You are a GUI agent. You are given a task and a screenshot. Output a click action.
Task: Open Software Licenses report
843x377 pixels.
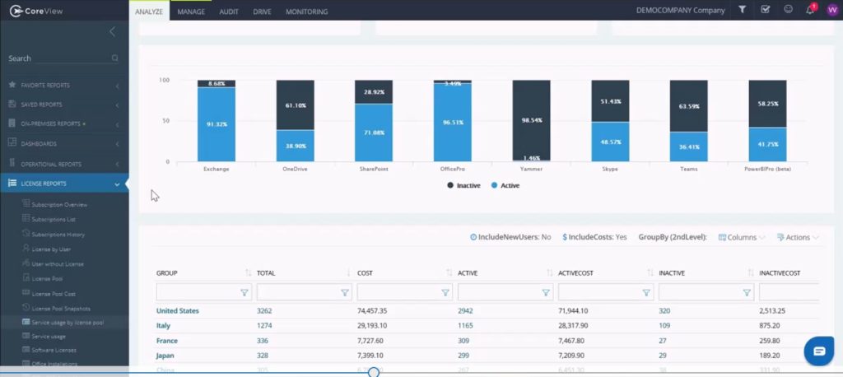(54, 350)
